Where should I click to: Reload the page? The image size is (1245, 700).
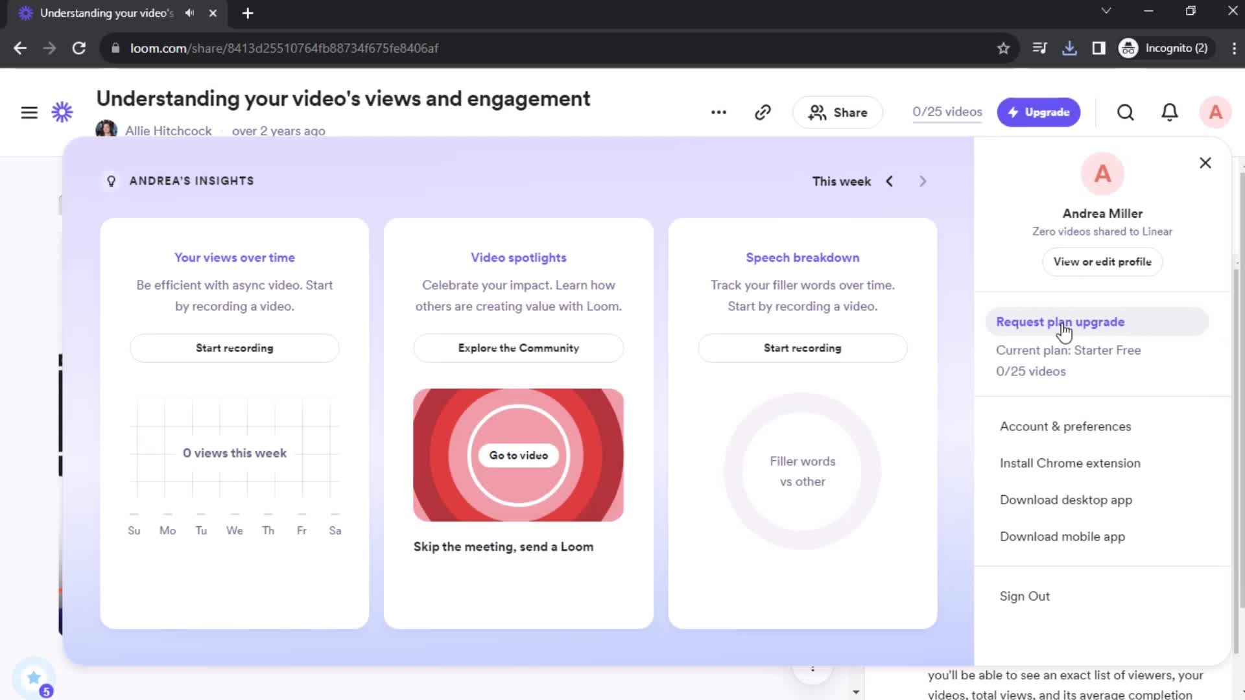tap(78, 48)
